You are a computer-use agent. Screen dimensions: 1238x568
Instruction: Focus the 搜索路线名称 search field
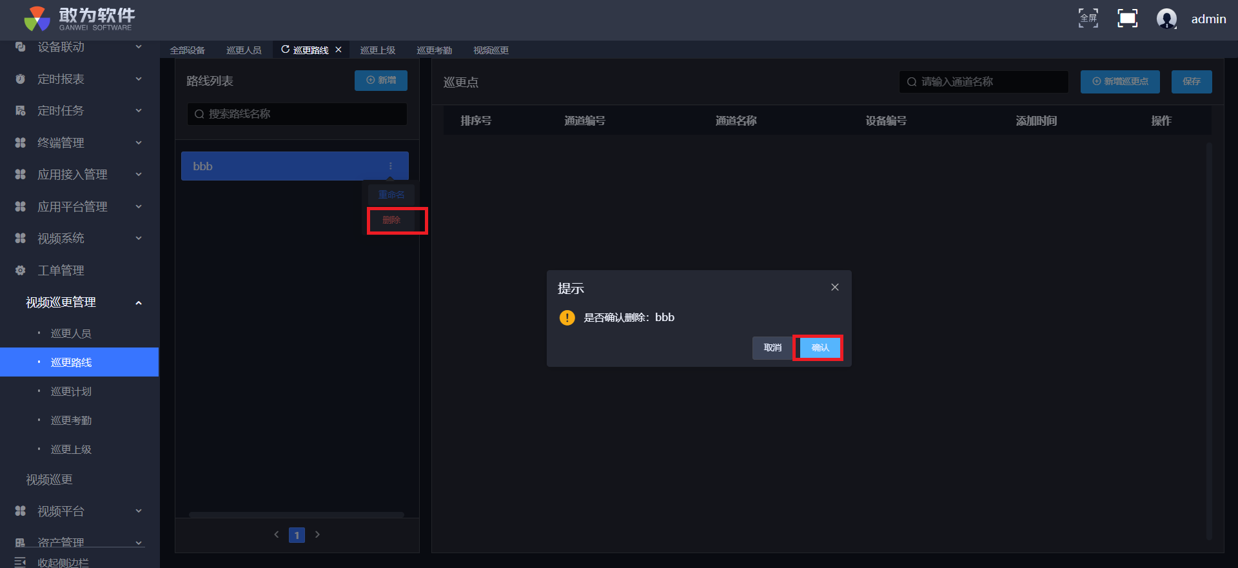pyautogui.click(x=297, y=114)
